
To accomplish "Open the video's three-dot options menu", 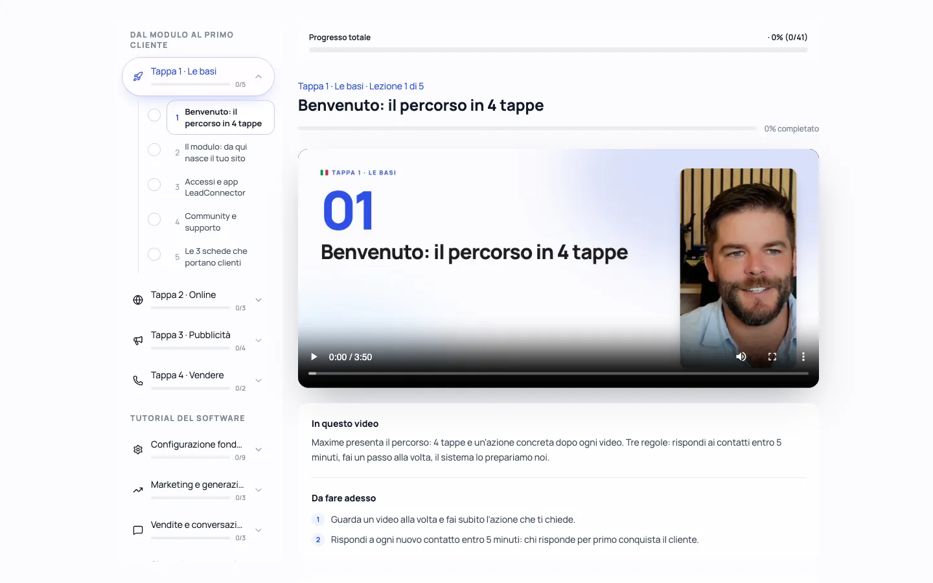I will pos(803,357).
